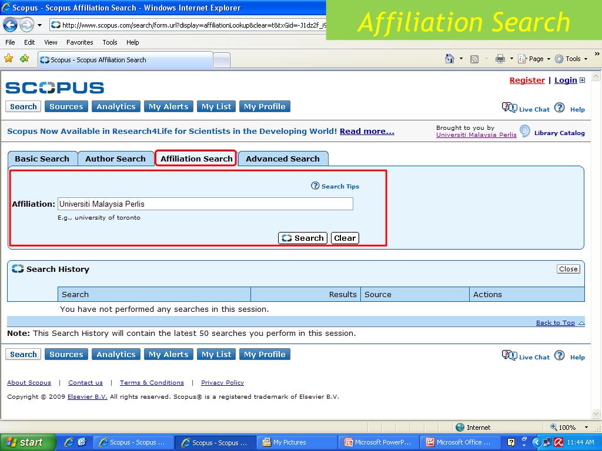Click the Search History icon

click(18, 268)
